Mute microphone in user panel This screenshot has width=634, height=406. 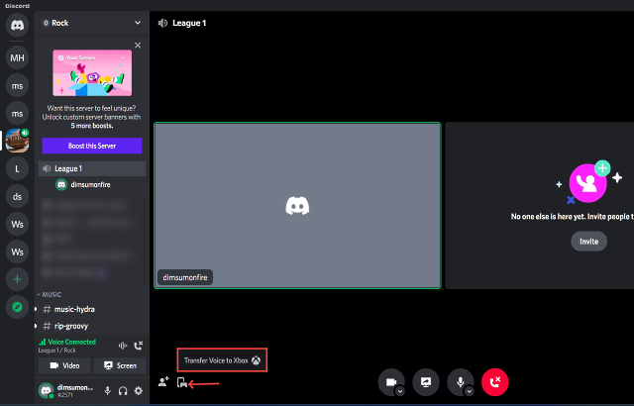click(108, 390)
